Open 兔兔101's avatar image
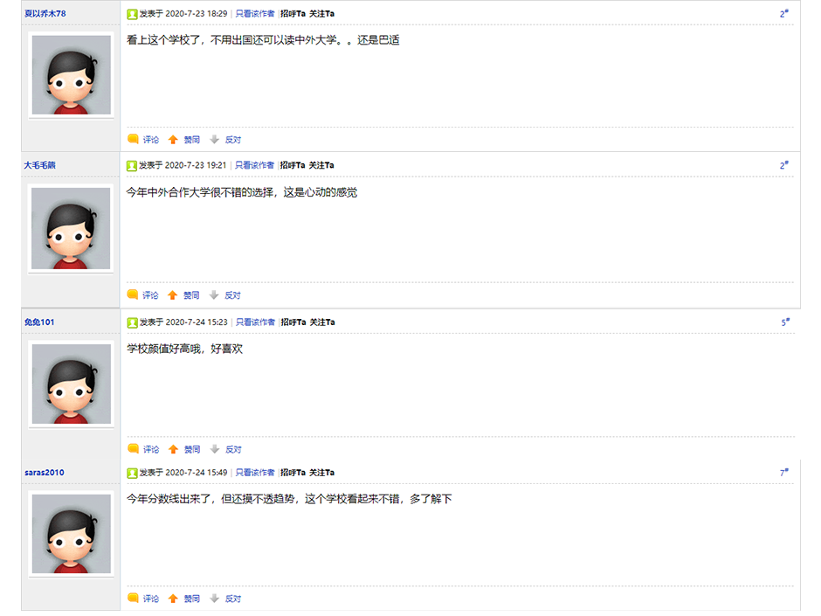The height and width of the screenshot is (616, 821). click(x=72, y=384)
